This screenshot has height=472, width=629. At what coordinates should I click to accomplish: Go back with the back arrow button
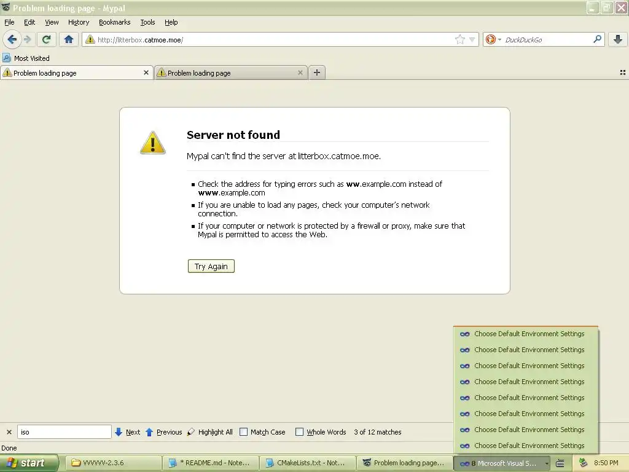tap(12, 39)
